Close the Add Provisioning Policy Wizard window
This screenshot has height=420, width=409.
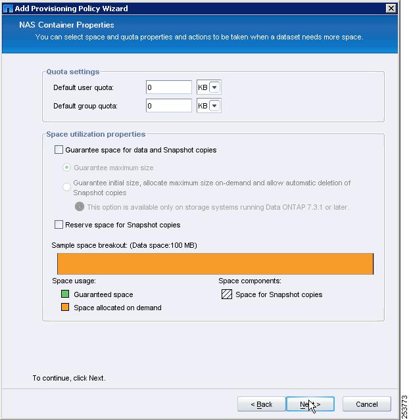click(x=391, y=9)
